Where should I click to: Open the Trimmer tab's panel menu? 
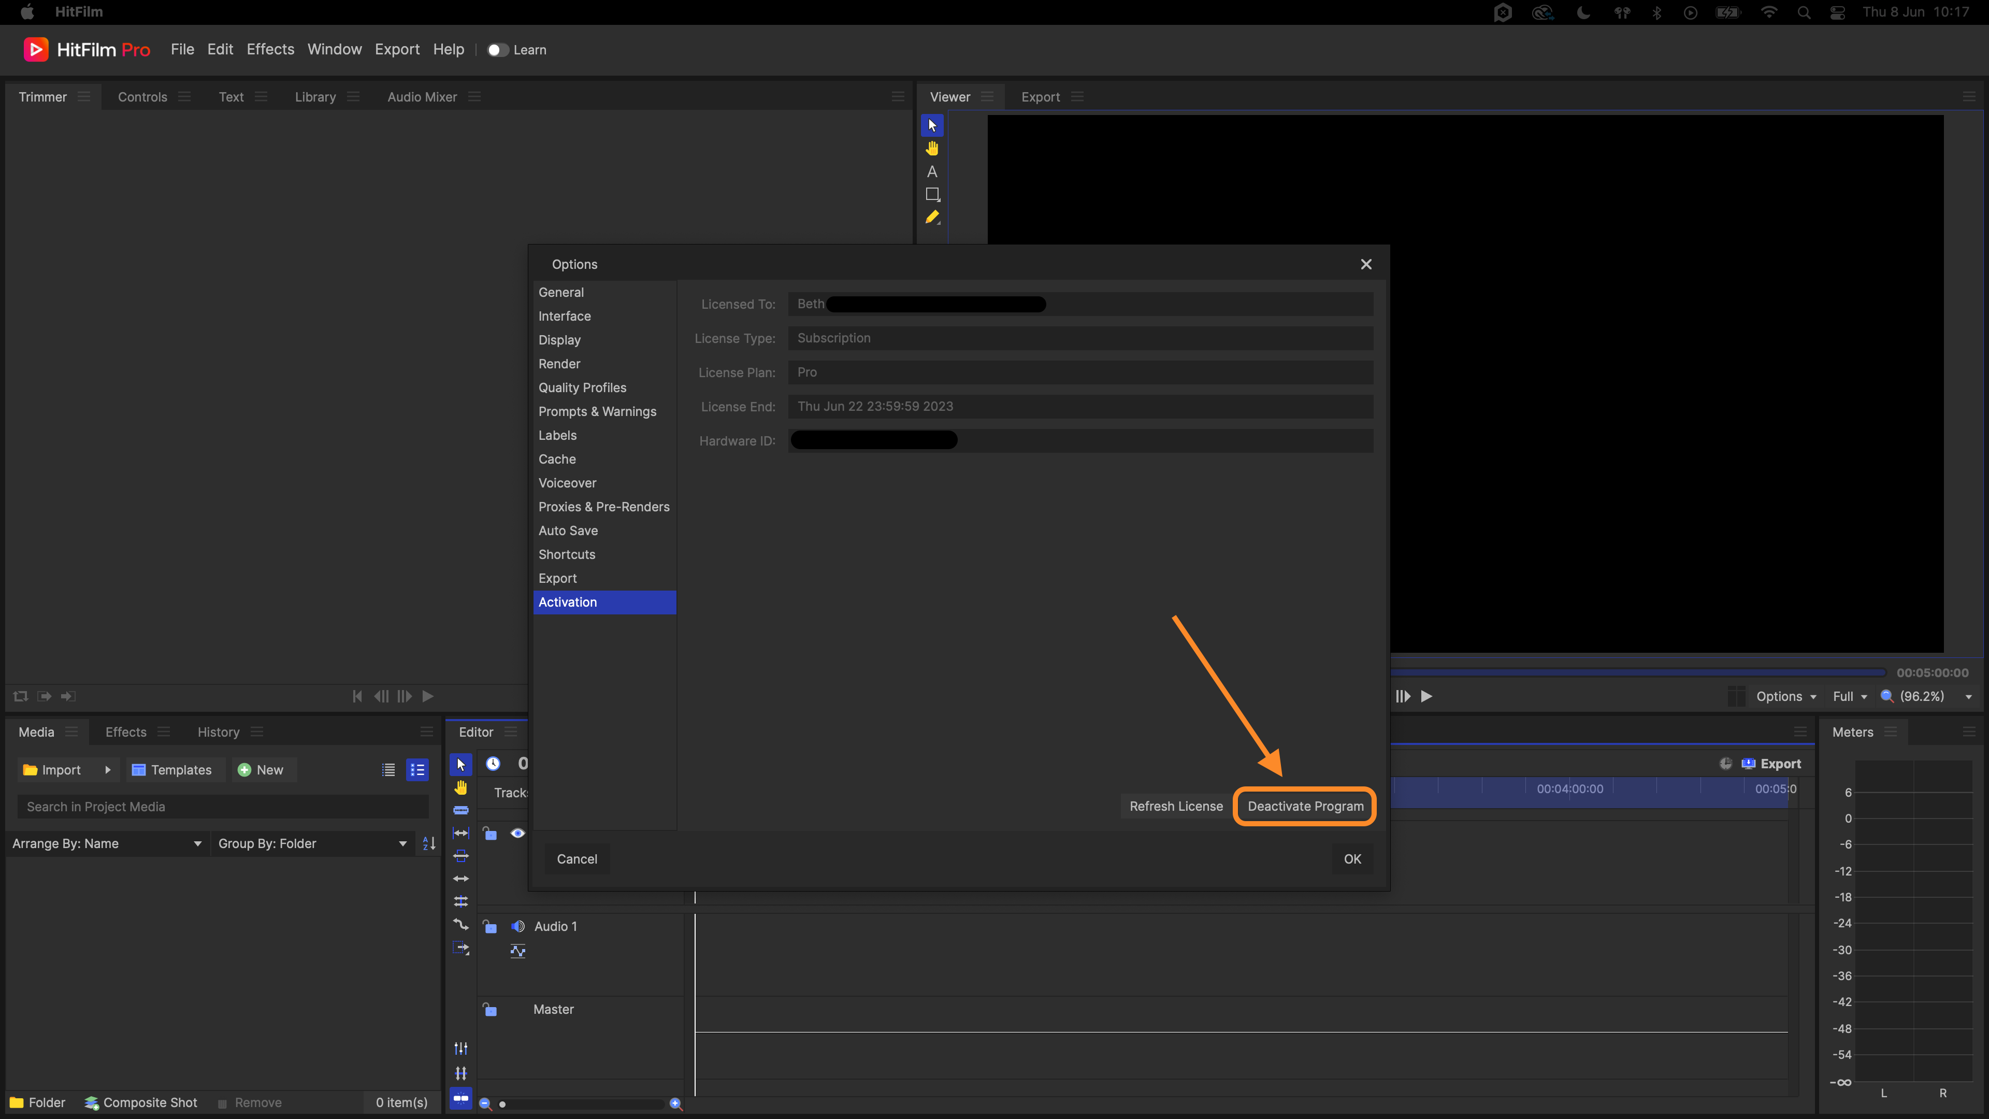pos(84,96)
